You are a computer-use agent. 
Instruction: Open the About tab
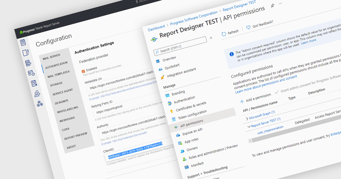[x=71, y=147]
